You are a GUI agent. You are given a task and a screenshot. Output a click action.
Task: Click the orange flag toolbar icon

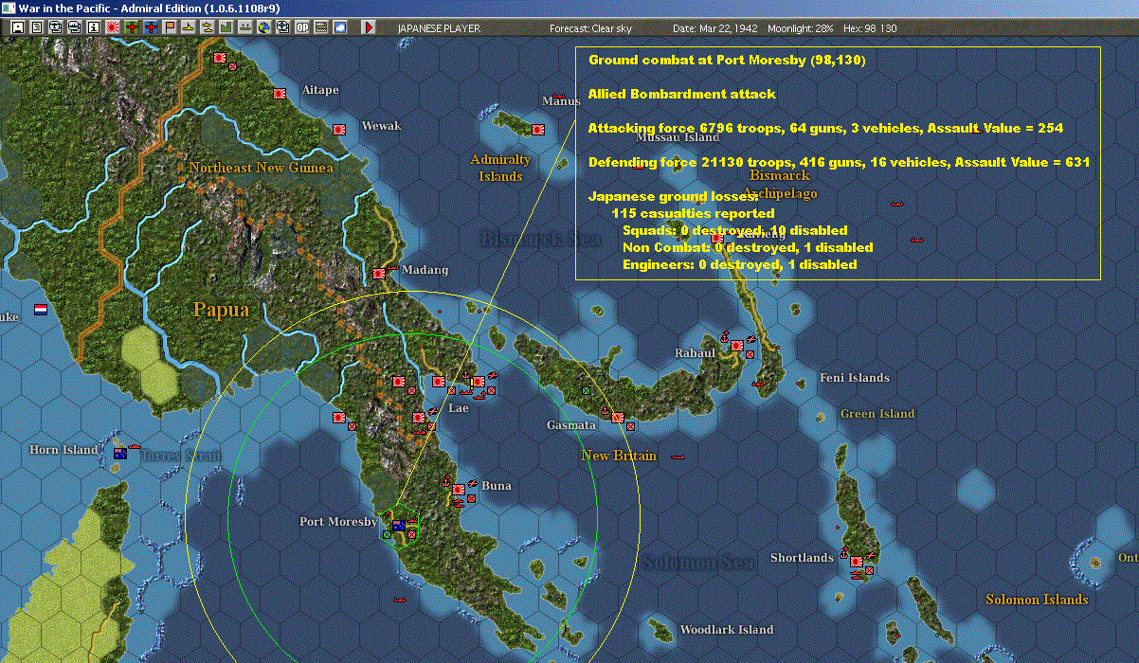171,27
